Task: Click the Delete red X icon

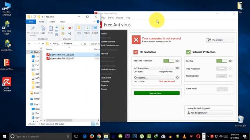Action: tap(70, 28)
